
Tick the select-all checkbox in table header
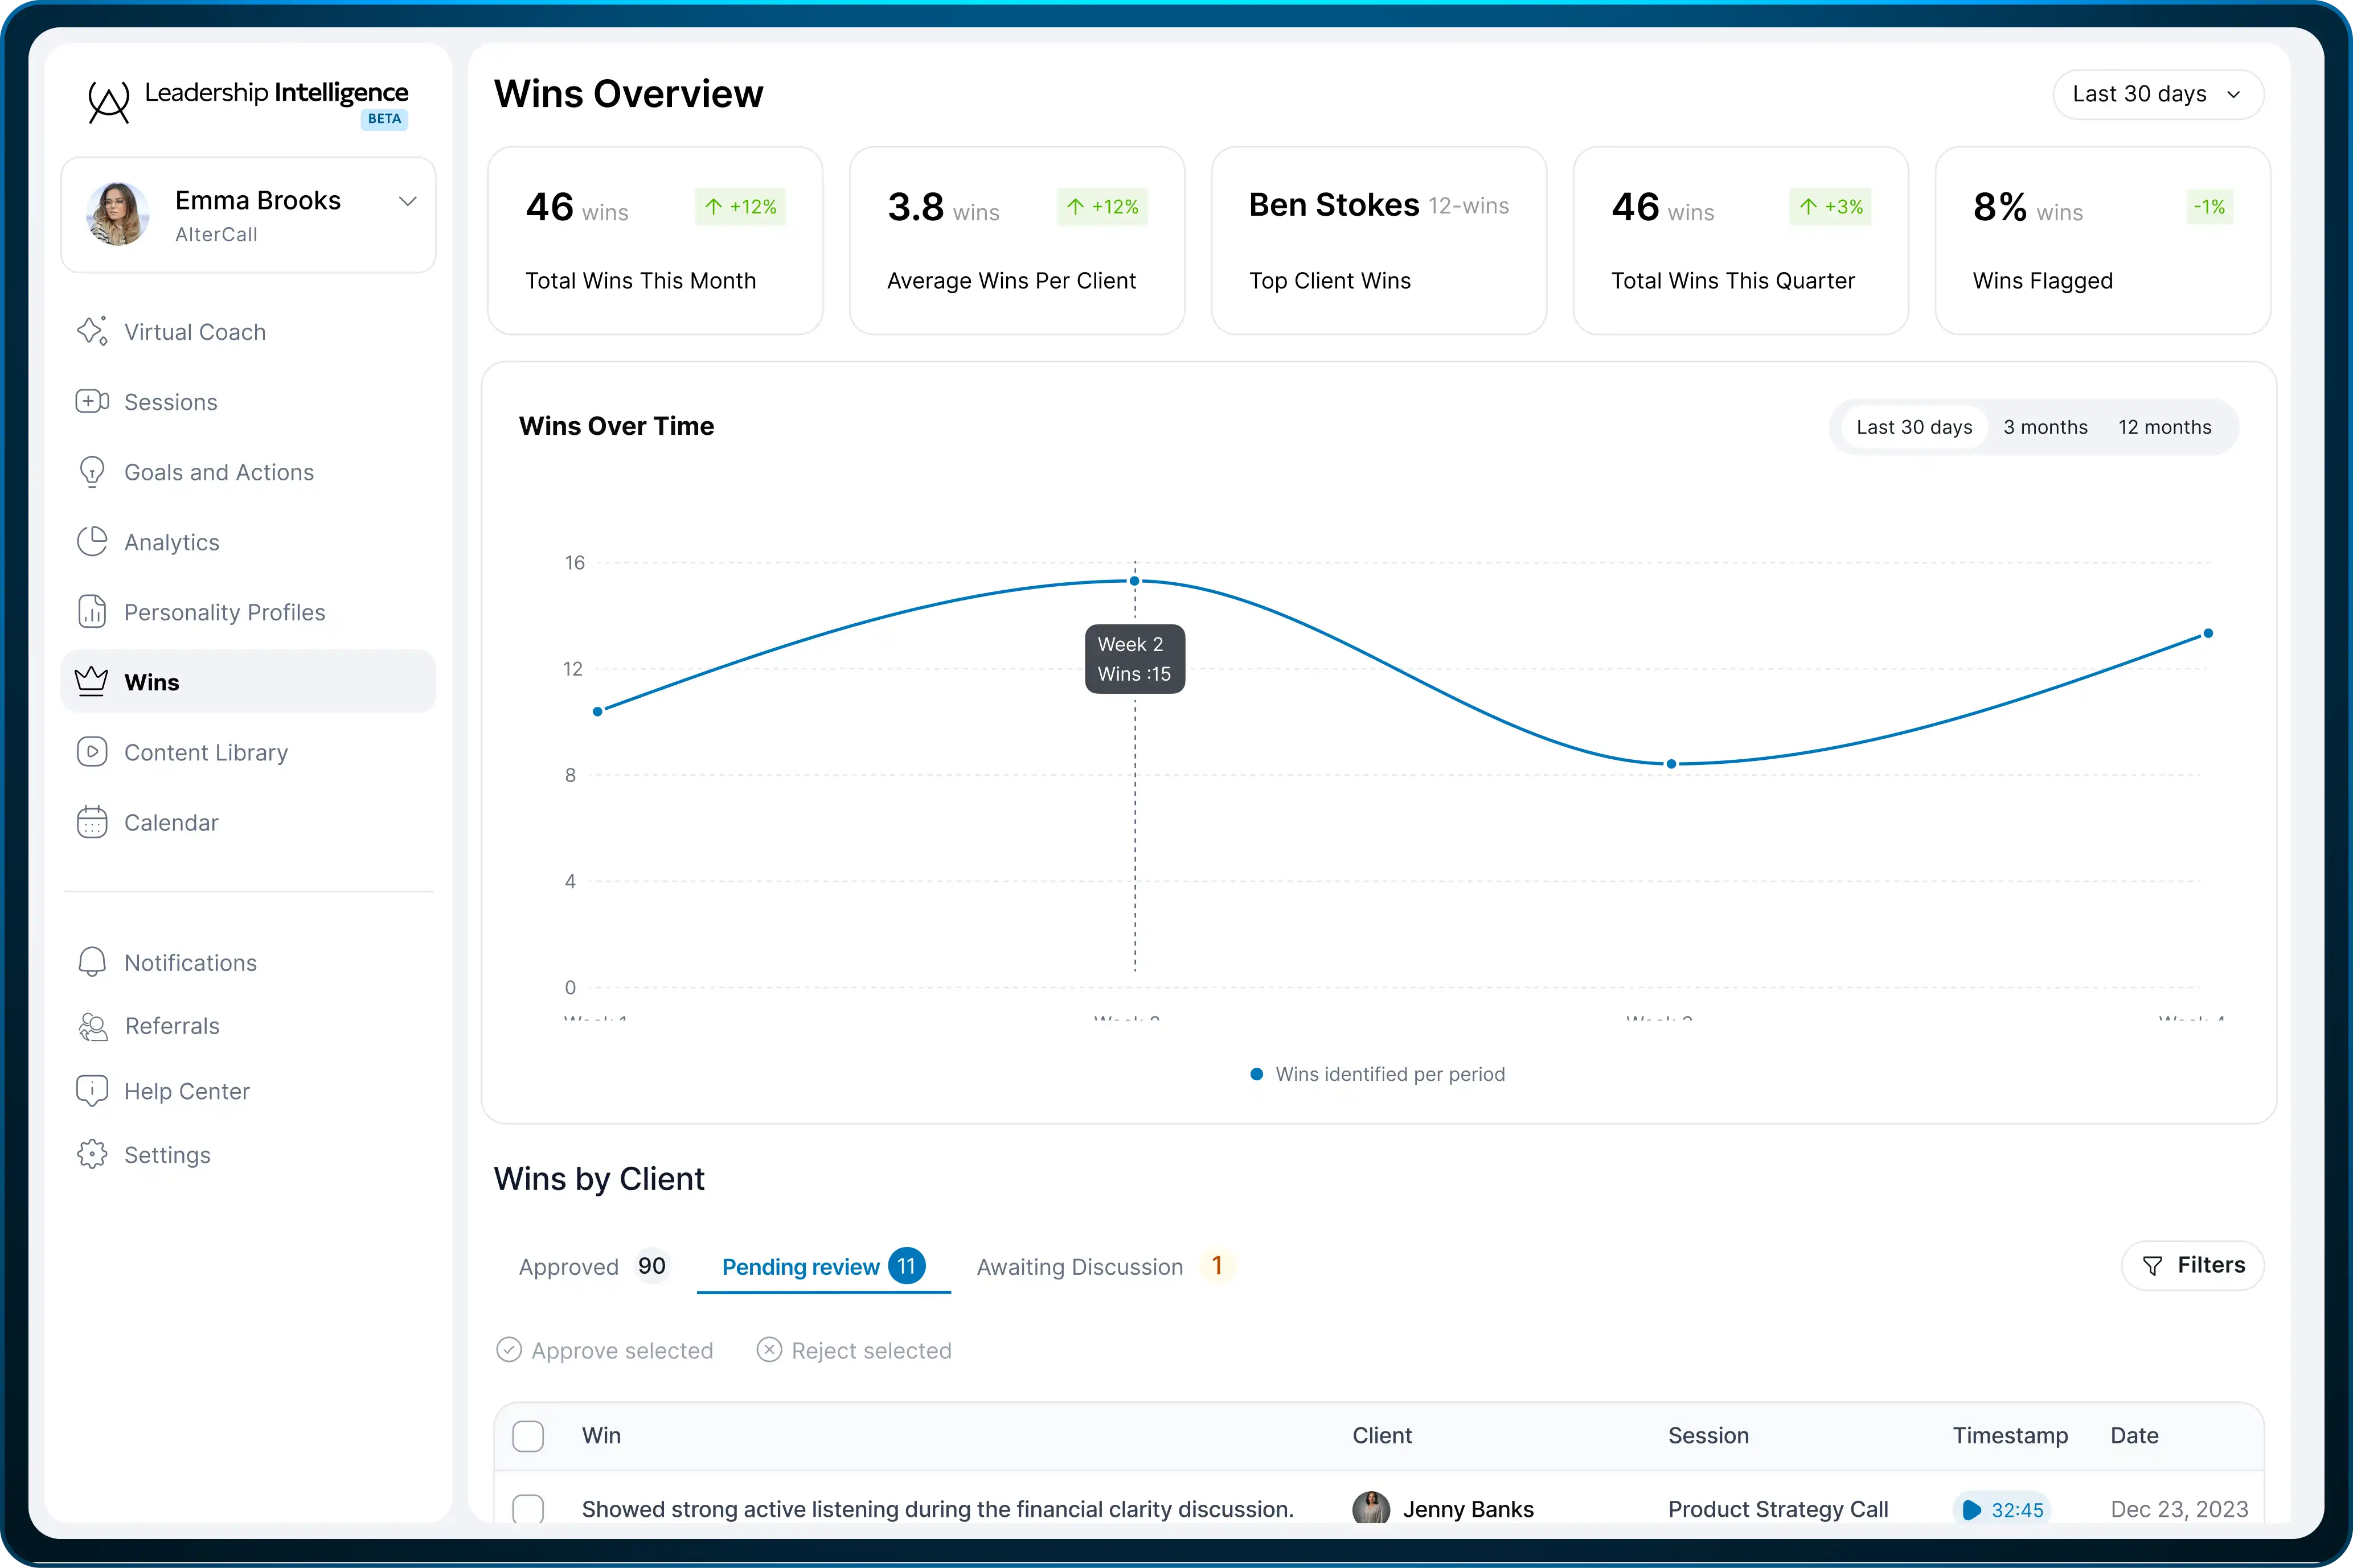pyautogui.click(x=528, y=1436)
